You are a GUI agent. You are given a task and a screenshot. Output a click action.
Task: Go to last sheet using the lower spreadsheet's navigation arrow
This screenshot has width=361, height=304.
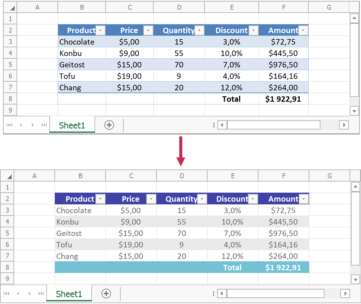(x=41, y=293)
